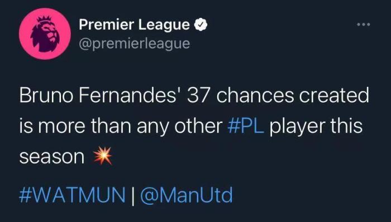
Task: Open the #PL hashtag link
Action: (x=246, y=126)
